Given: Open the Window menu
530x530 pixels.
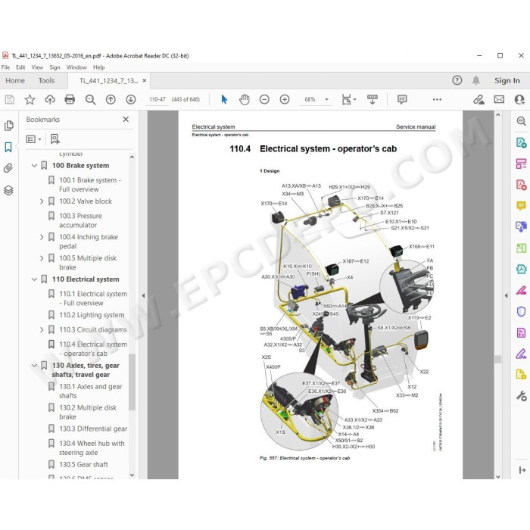Looking at the screenshot, I should [76, 67].
